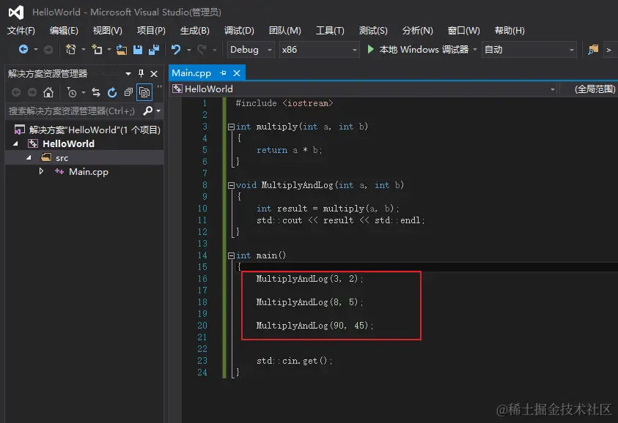
Task: Open the 分析(N) menu
Action: point(417,30)
